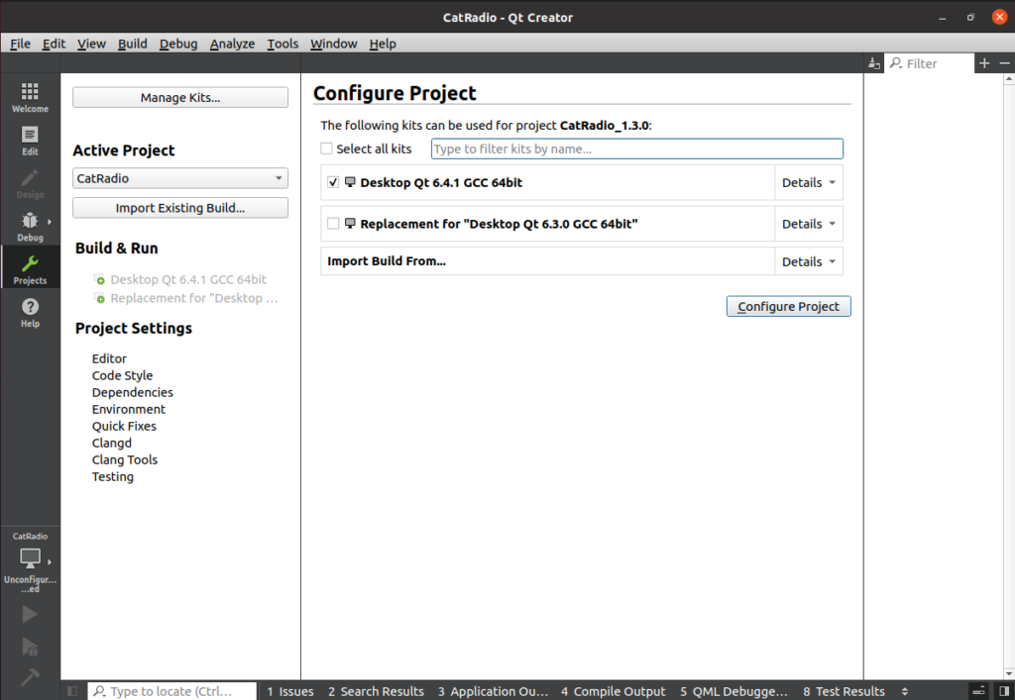Click the Import Existing Build button
Image resolution: width=1015 pixels, height=700 pixels.
click(180, 208)
